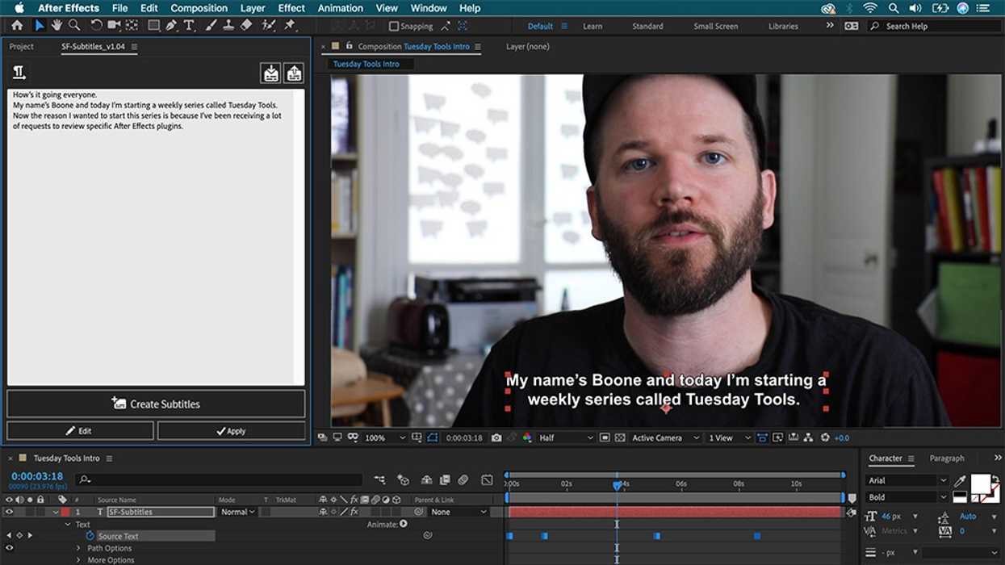Expand More Options in the timeline
The image size is (1005, 565).
coord(78,560)
